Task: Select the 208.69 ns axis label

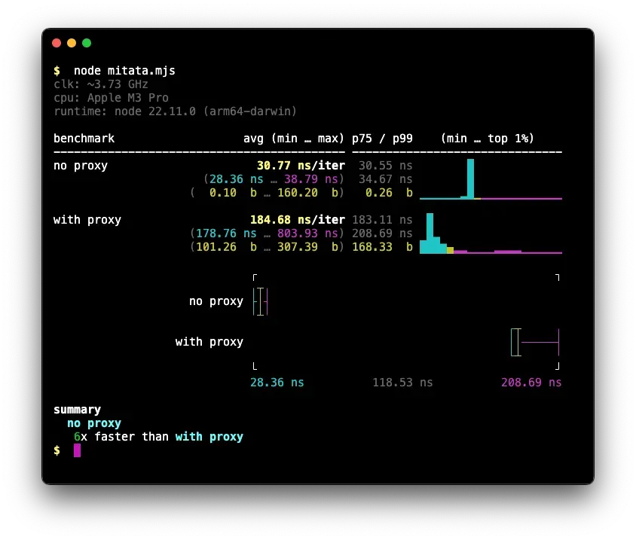Action: (531, 382)
